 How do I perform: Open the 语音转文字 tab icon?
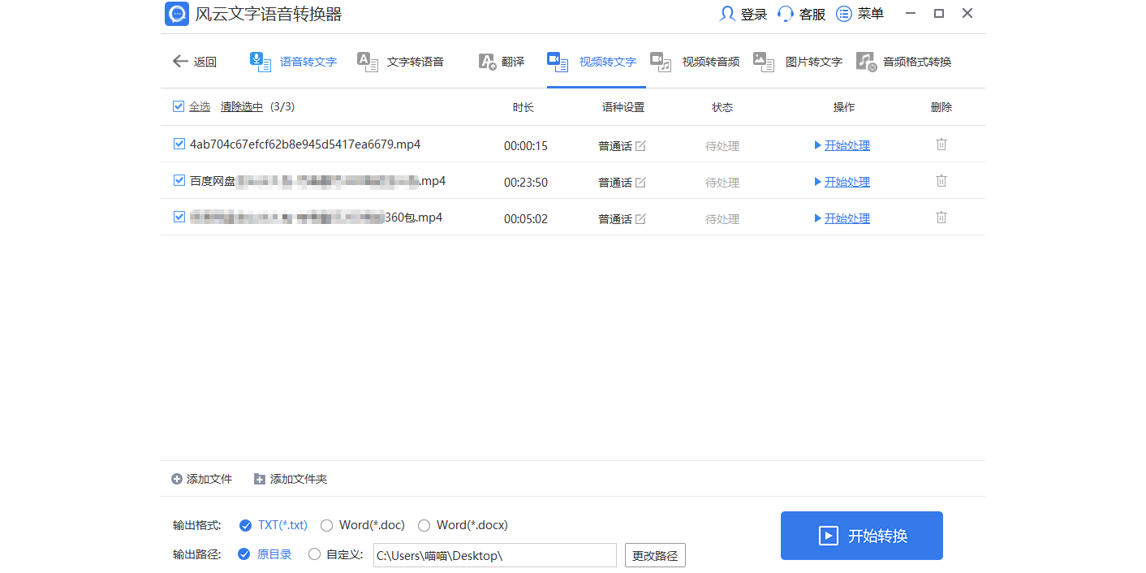[x=260, y=61]
